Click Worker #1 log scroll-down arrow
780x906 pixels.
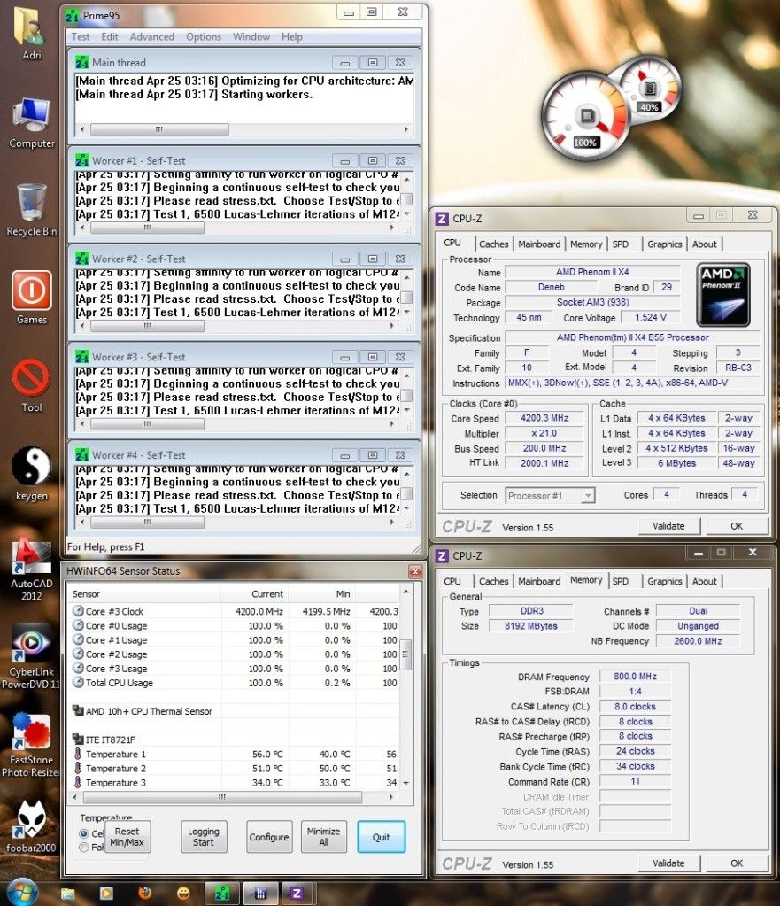click(x=406, y=213)
